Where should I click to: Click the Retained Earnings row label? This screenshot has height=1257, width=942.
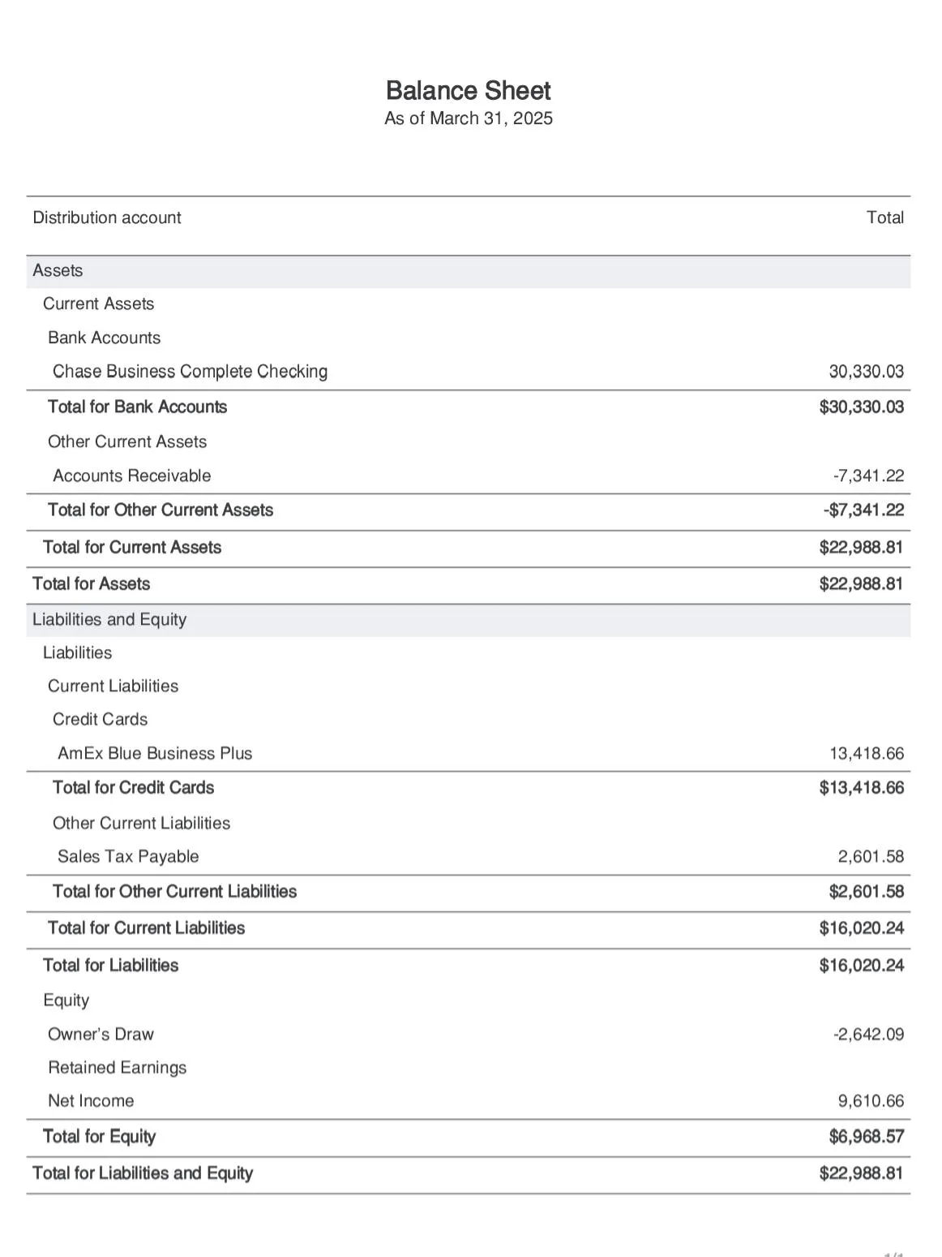[117, 1067]
